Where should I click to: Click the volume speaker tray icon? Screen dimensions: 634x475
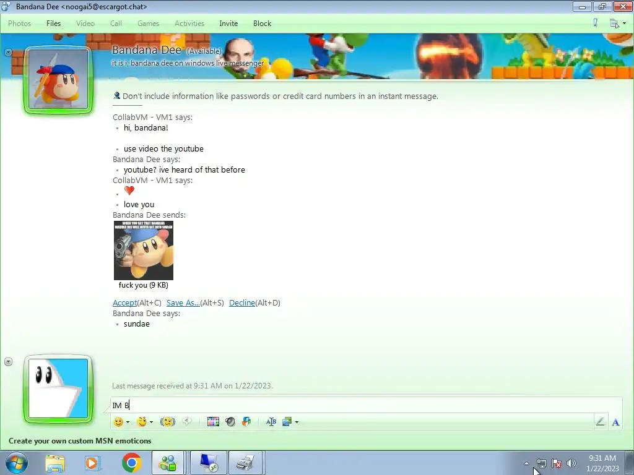pyautogui.click(x=571, y=463)
